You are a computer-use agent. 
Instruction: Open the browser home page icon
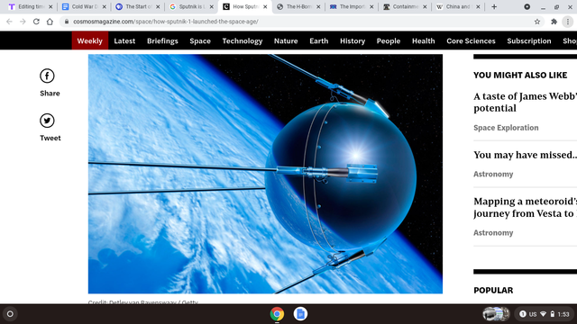click(x=50, y=22)
